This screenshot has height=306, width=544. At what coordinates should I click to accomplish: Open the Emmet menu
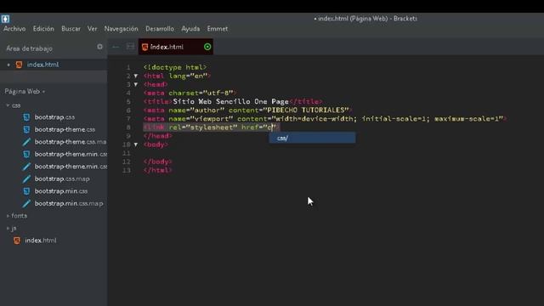(x=218, y=29)
